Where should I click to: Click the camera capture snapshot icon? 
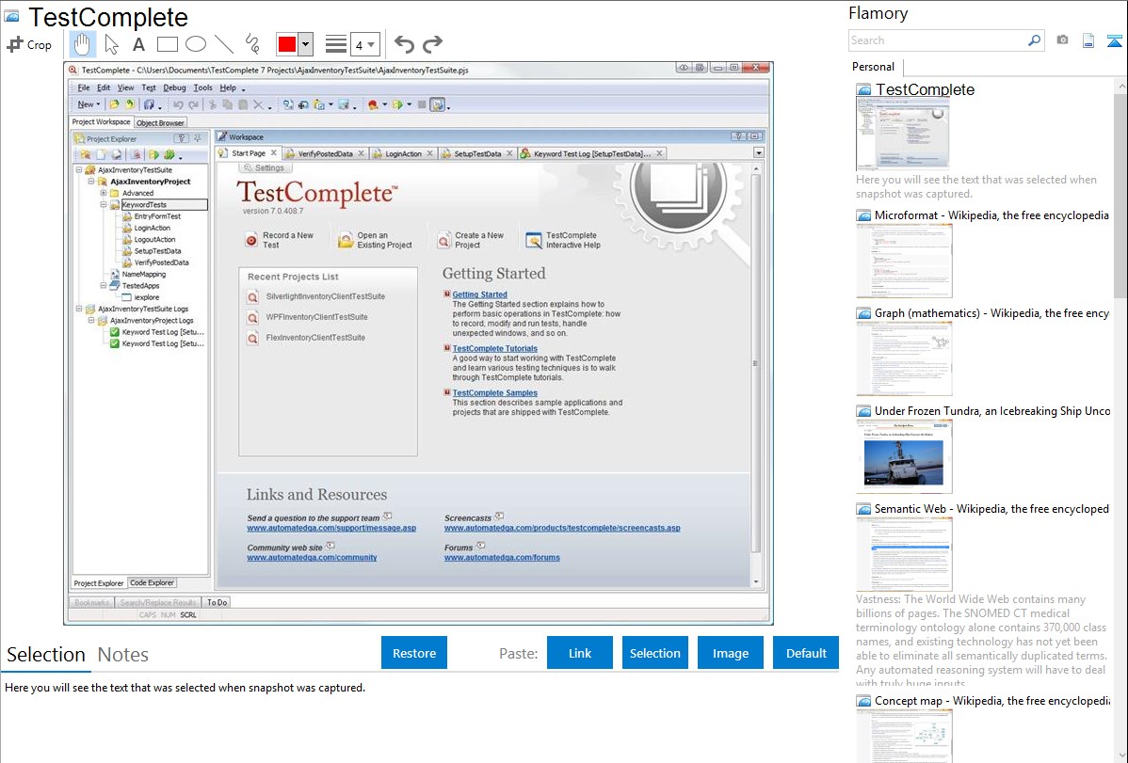point(1062,40)
